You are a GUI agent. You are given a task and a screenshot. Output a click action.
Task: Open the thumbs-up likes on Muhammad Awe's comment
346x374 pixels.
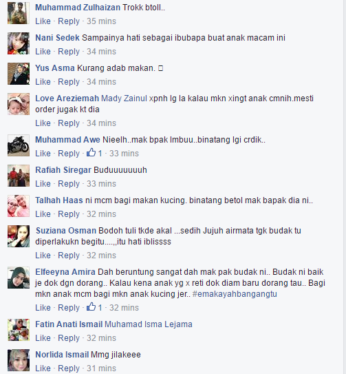click(94, 153)
